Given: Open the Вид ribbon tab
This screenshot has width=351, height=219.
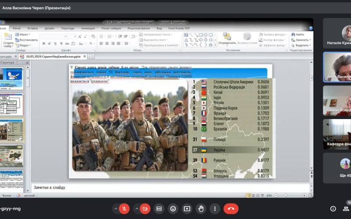Looking at the screenshot, I should coord(159,28).
